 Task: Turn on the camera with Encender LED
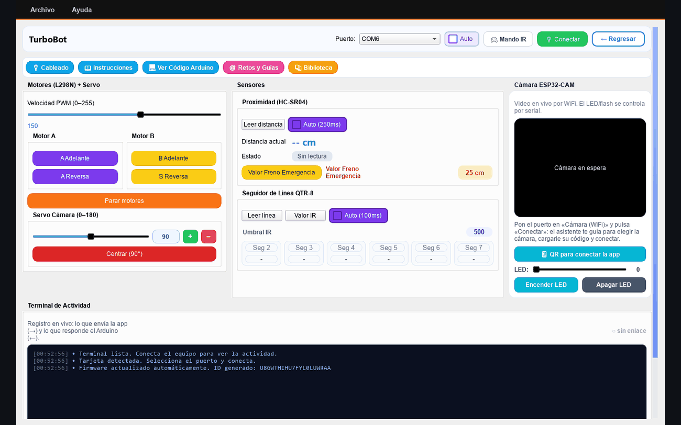click(x=546, y=285)
